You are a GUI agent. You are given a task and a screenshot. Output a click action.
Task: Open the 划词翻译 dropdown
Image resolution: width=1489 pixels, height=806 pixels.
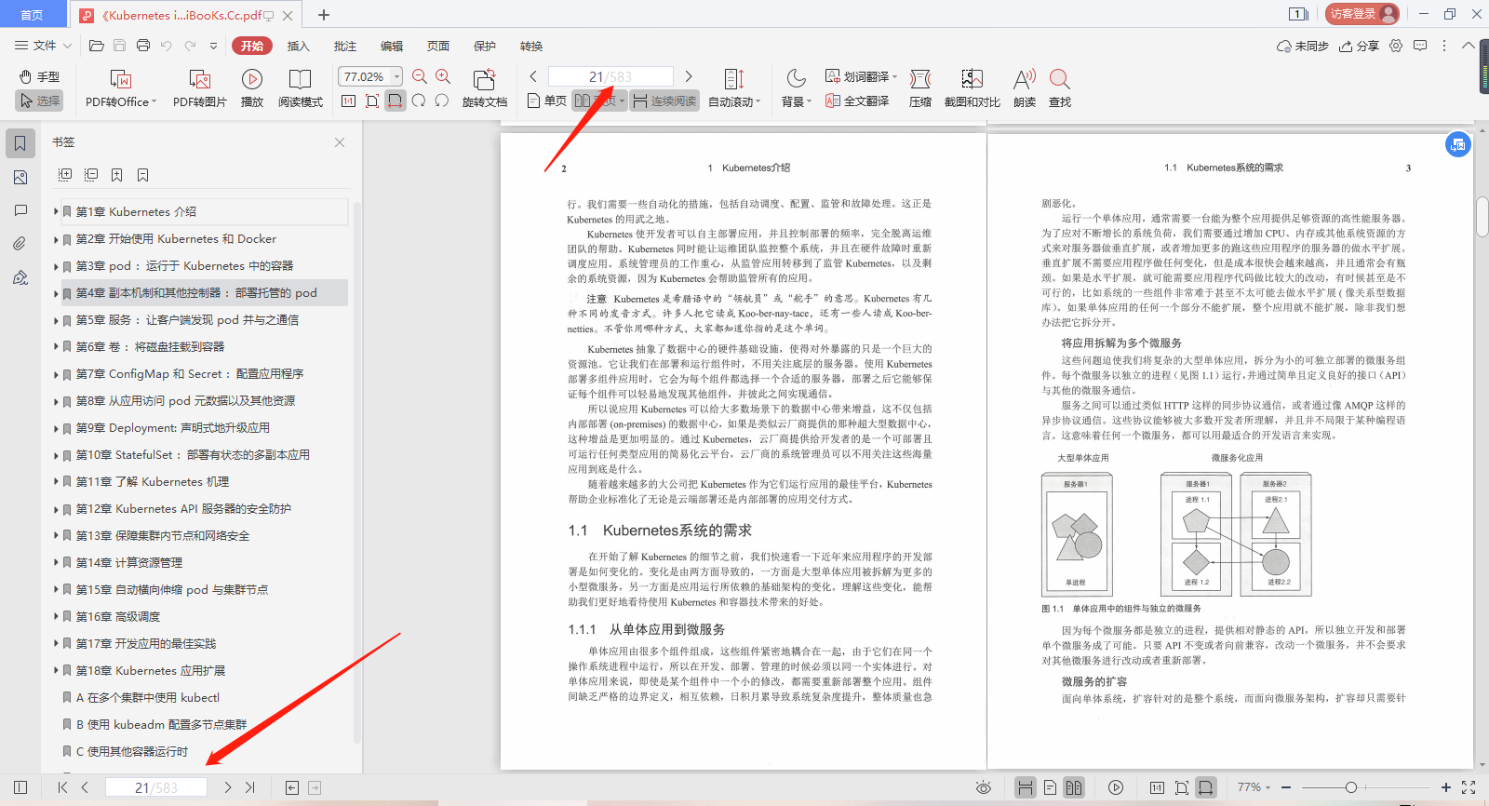pos(861,76)
